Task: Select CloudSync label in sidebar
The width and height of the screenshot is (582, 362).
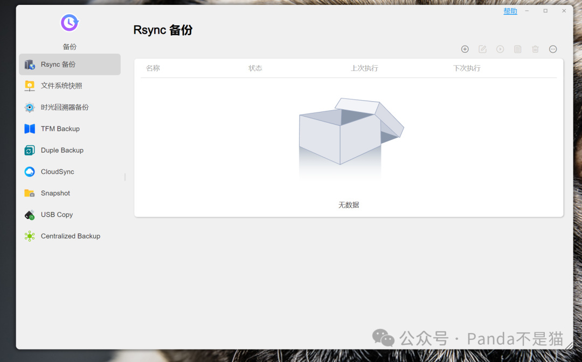Action: 58,172
